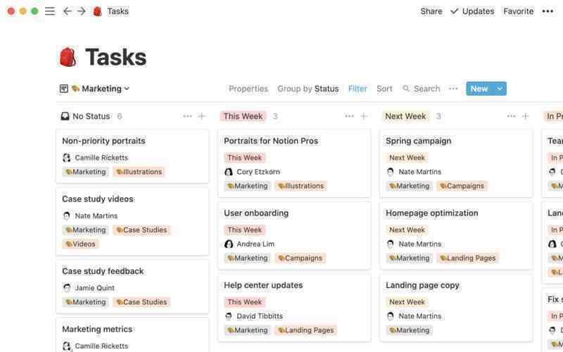Image resolution: width=563 pixels, height=352 pixels.
Task: Click the This Week status label
Action: (x=243, y=116)
